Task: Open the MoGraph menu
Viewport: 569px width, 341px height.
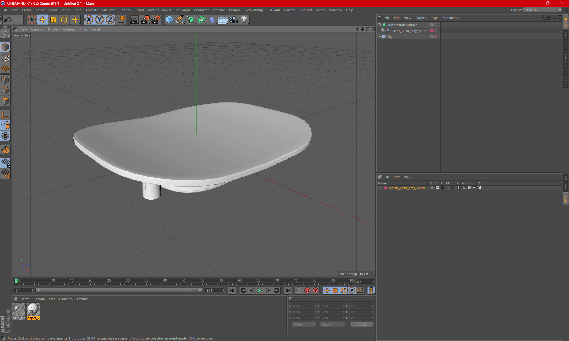Action: coord(182,10)
